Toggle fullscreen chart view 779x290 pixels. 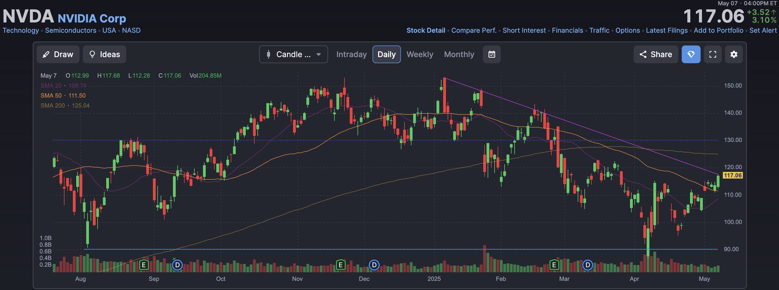pos(713,54)
